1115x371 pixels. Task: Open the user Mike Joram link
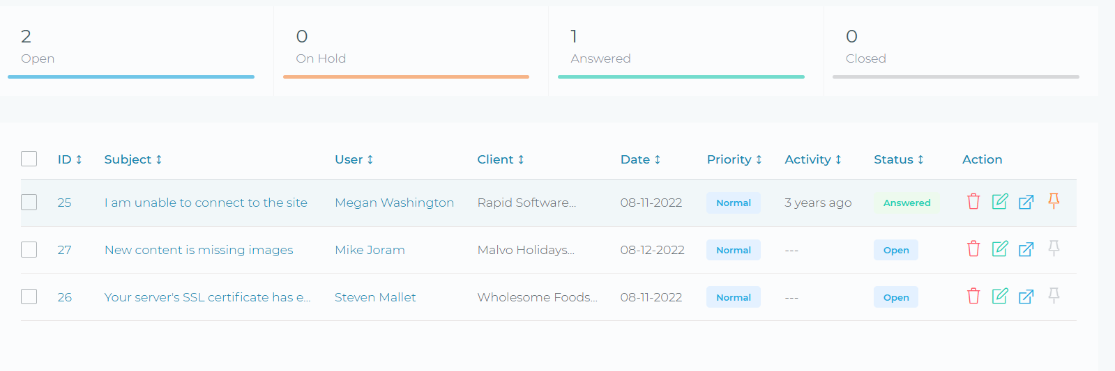pos(370,250)
